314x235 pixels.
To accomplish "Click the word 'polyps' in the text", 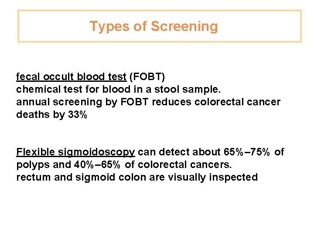I will [31, 164].
